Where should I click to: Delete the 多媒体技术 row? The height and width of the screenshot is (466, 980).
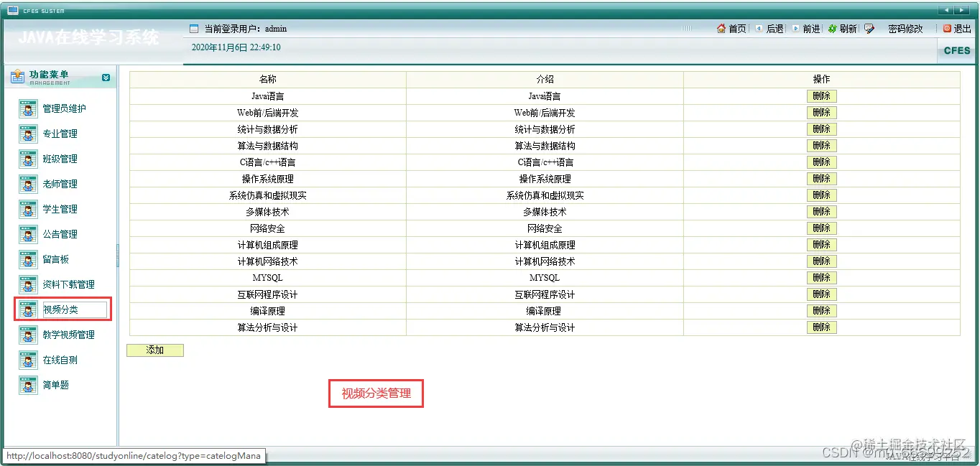click(x=821, y=212)
